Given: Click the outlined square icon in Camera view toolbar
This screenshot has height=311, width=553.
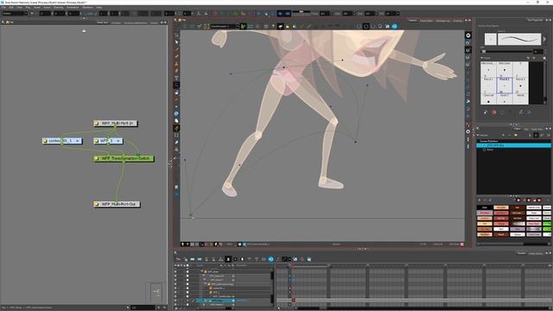Looking at the screenshot, I should (x=366, y=26).
